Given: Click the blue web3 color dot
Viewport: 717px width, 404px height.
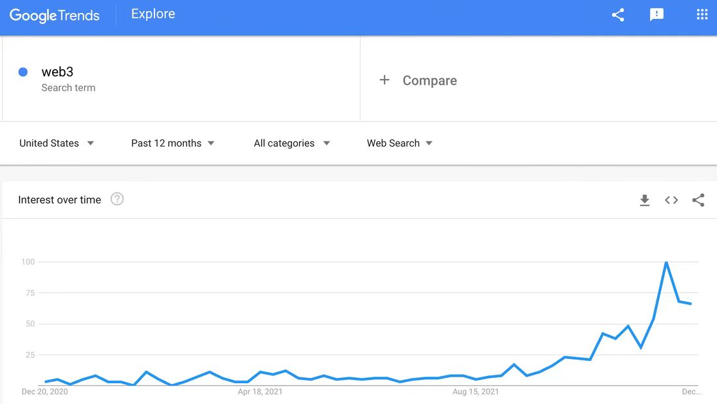Looking at the screenshot, I should (x=23, y=72).
